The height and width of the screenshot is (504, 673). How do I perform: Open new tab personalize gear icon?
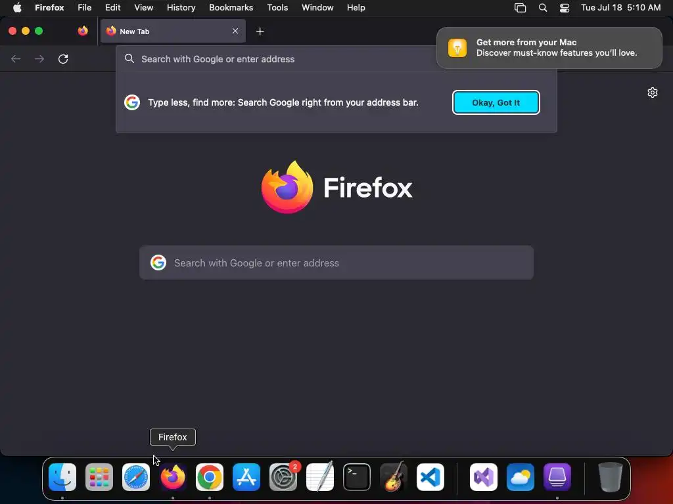tap(653, 93)
